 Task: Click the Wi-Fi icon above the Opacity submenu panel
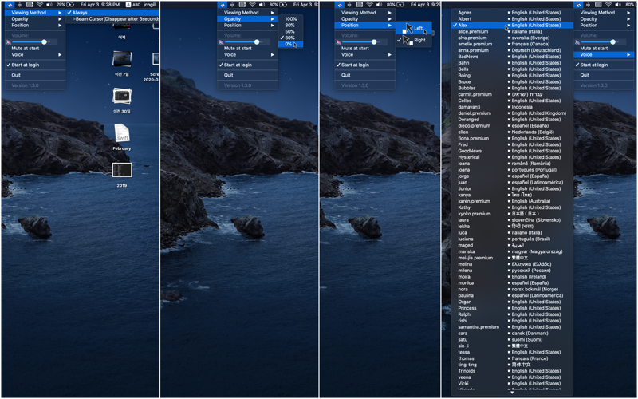251,5
